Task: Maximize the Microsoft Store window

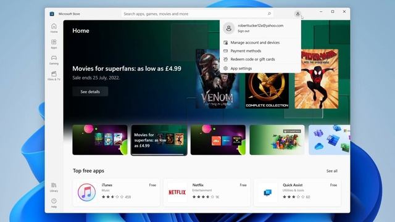Action: coord(333,12)
